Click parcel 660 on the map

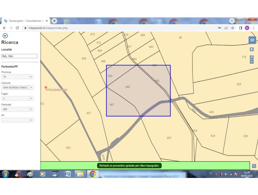coord(128,86)
